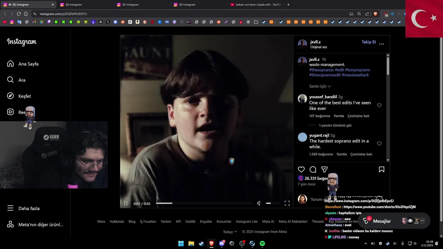Go back to previous page
This screenshot has width=443, height=249.
tap(5, 14)
